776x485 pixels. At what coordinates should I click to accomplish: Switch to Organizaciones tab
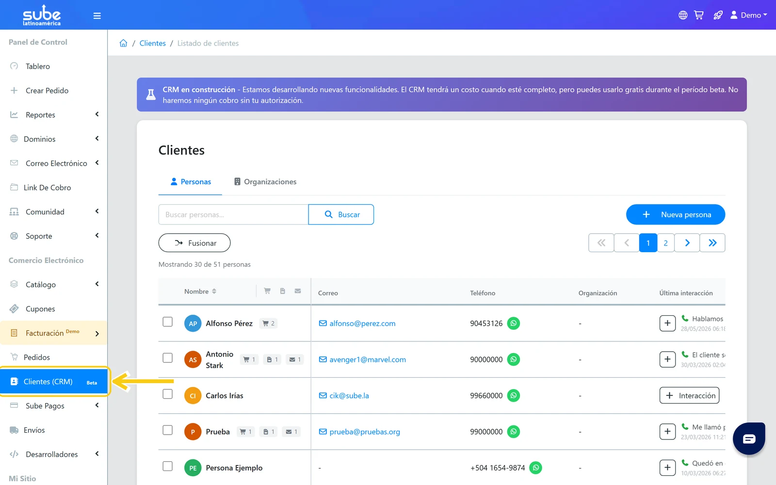point(265,181)
